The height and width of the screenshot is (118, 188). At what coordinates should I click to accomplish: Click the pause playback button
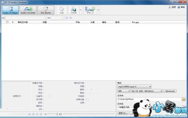41,114
